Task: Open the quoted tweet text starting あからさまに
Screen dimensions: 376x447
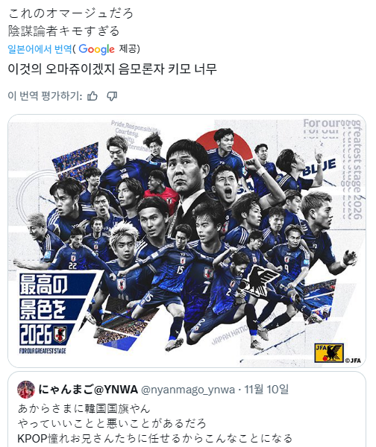Action: pos(155,423)
